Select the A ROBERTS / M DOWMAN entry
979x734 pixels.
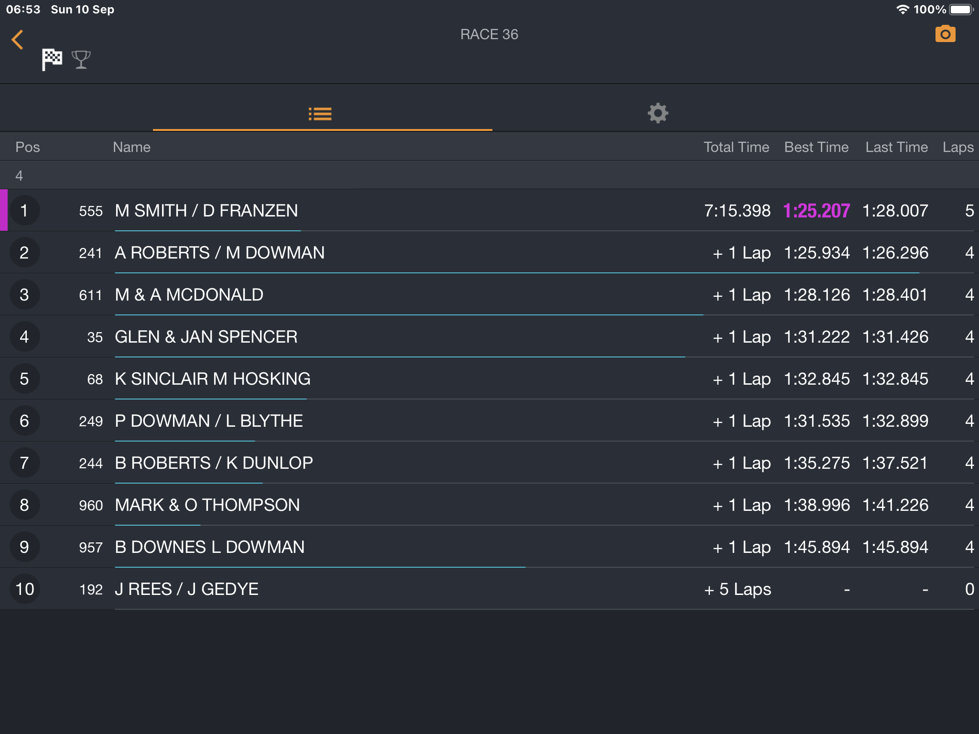[489, 252]
